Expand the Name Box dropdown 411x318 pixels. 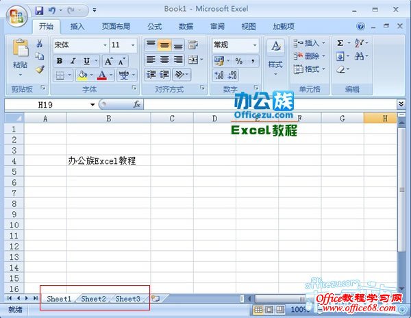pyautogui.click(x=92, y=105)
